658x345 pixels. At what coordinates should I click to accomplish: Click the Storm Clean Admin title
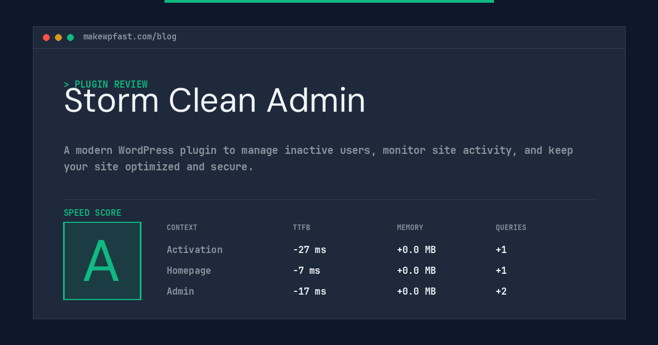coord(214,101)
